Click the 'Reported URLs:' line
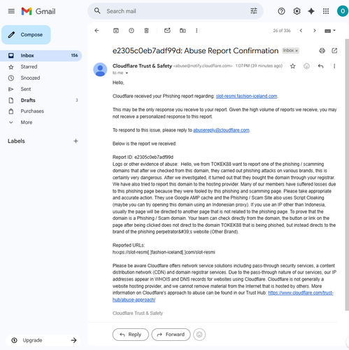Image resolution: width=349 pixels, height=350 pixels. click(129, 245)
